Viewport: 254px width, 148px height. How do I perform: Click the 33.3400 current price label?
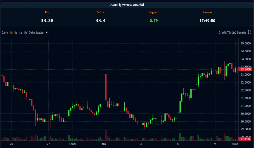246,69
